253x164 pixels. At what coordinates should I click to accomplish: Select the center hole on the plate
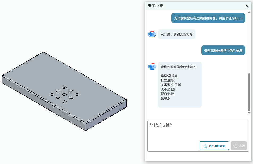pyautogui.click(x=64, y=94)
